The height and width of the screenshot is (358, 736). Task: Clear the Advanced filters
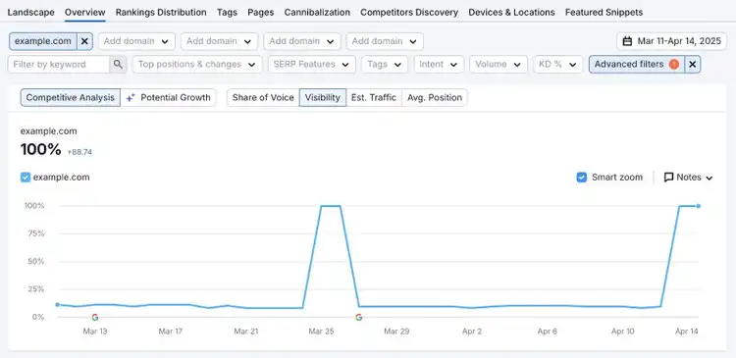click(x=693, y=65)
